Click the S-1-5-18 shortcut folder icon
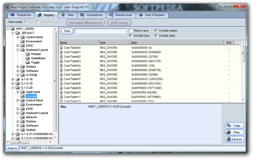Viewport: 253px width, 159px height. (18, 79)
